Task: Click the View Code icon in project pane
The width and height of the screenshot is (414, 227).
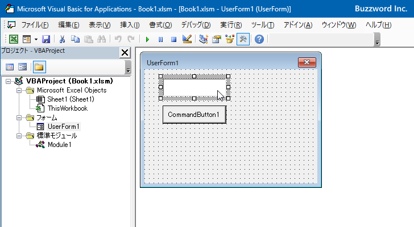Action: tap(10, 67)
